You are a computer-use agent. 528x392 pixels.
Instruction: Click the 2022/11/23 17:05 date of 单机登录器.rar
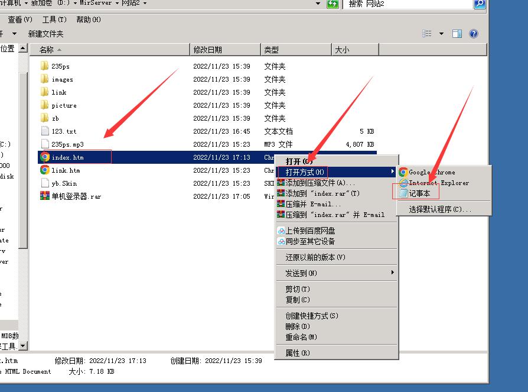(221, 196)
